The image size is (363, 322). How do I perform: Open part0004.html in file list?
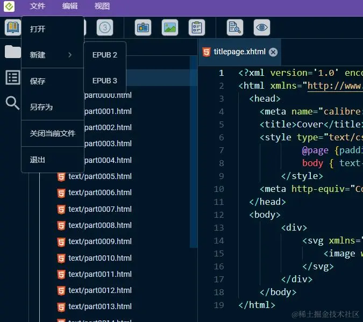[108, 160]
